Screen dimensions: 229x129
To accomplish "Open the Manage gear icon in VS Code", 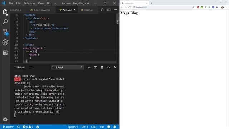I will (5, 119).
